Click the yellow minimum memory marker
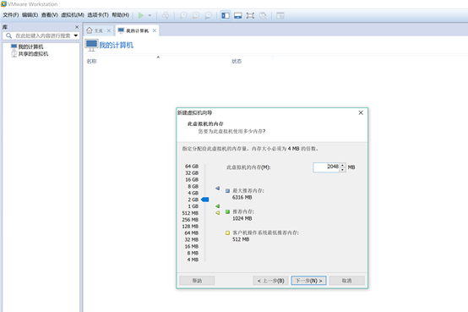 click(218, 213)
